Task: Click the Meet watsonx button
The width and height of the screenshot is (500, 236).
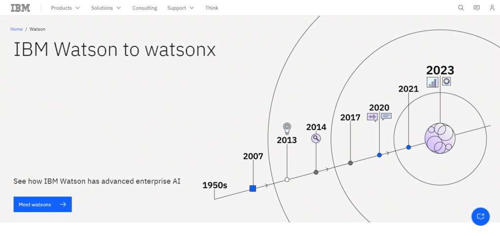Action: point(42,204)
